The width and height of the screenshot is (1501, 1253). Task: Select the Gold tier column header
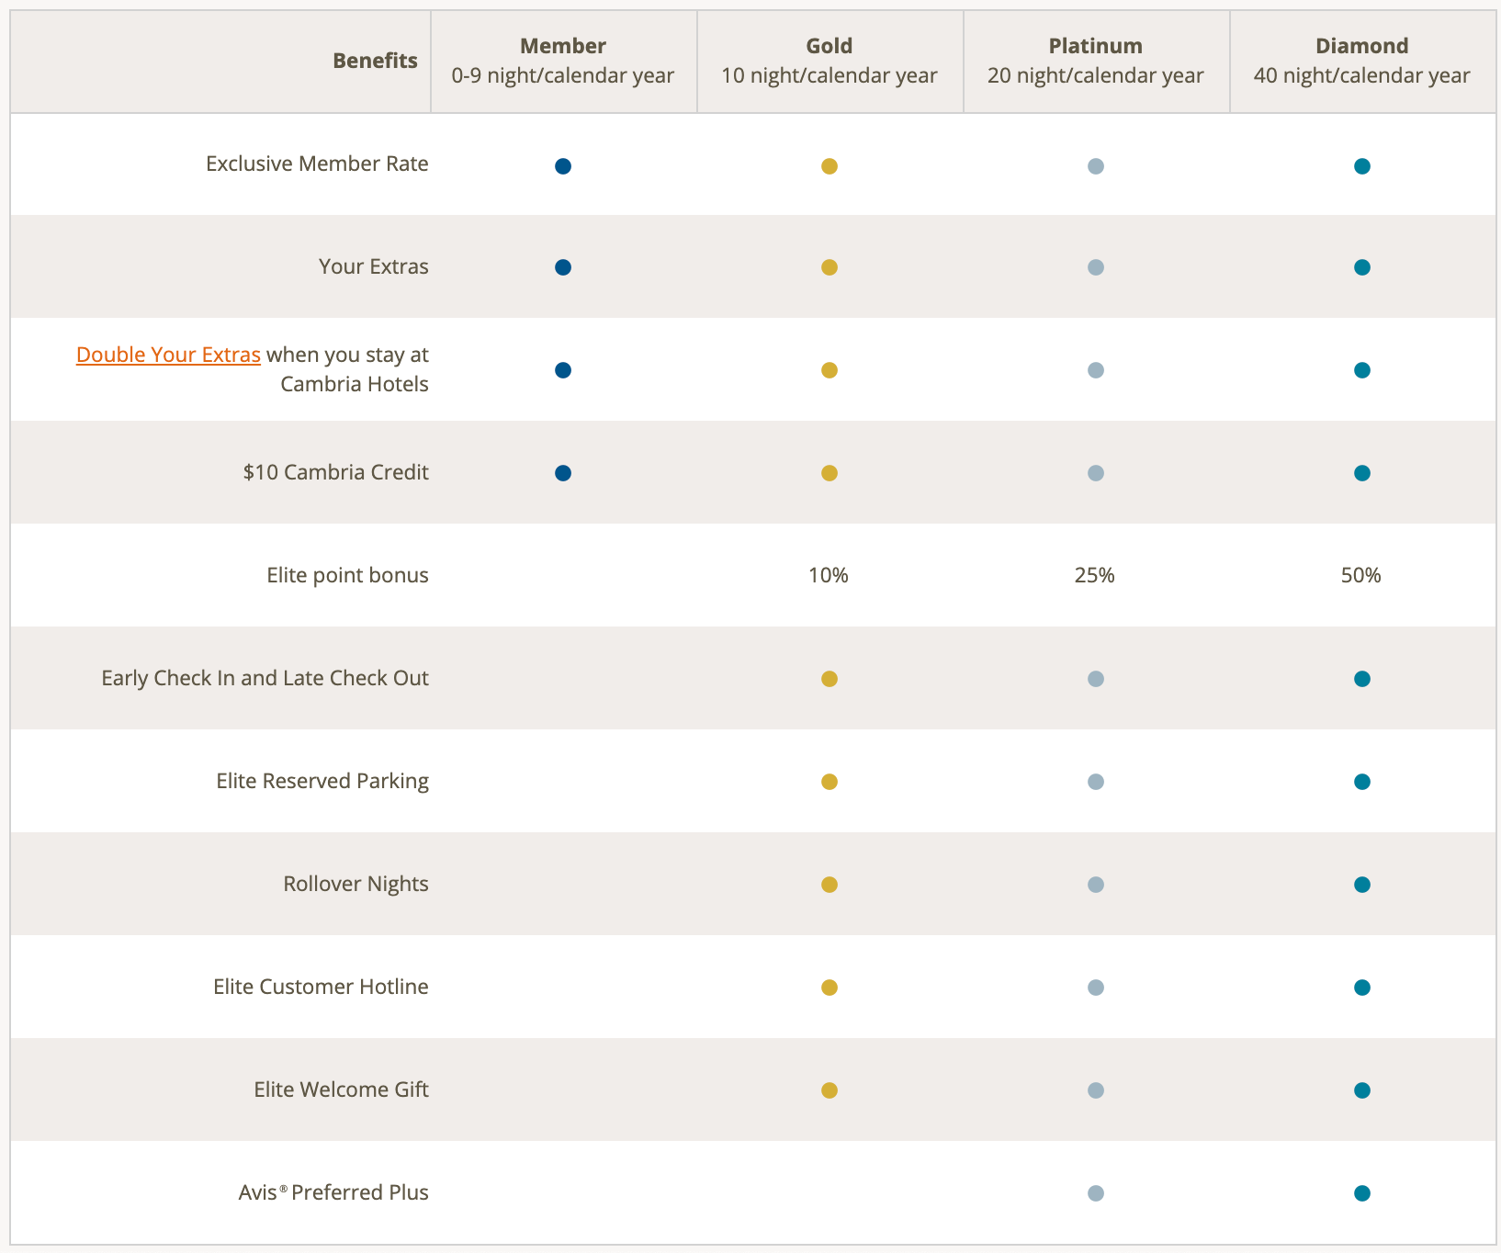(x=829, y=61)
